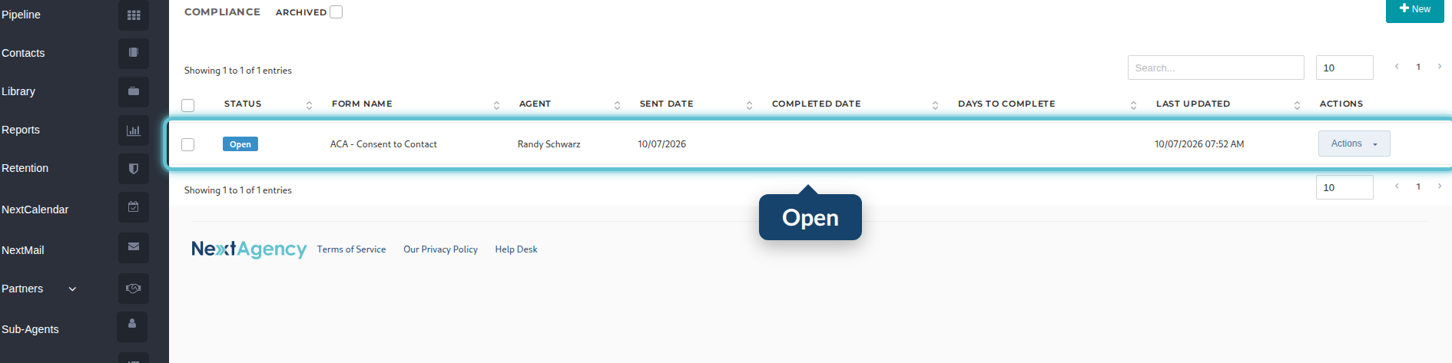Go to next page in top pagination
The image size is (1452, 363).
[x=1440, y=67]
